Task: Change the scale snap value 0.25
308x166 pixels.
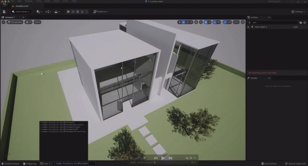Action: (229, 22)
